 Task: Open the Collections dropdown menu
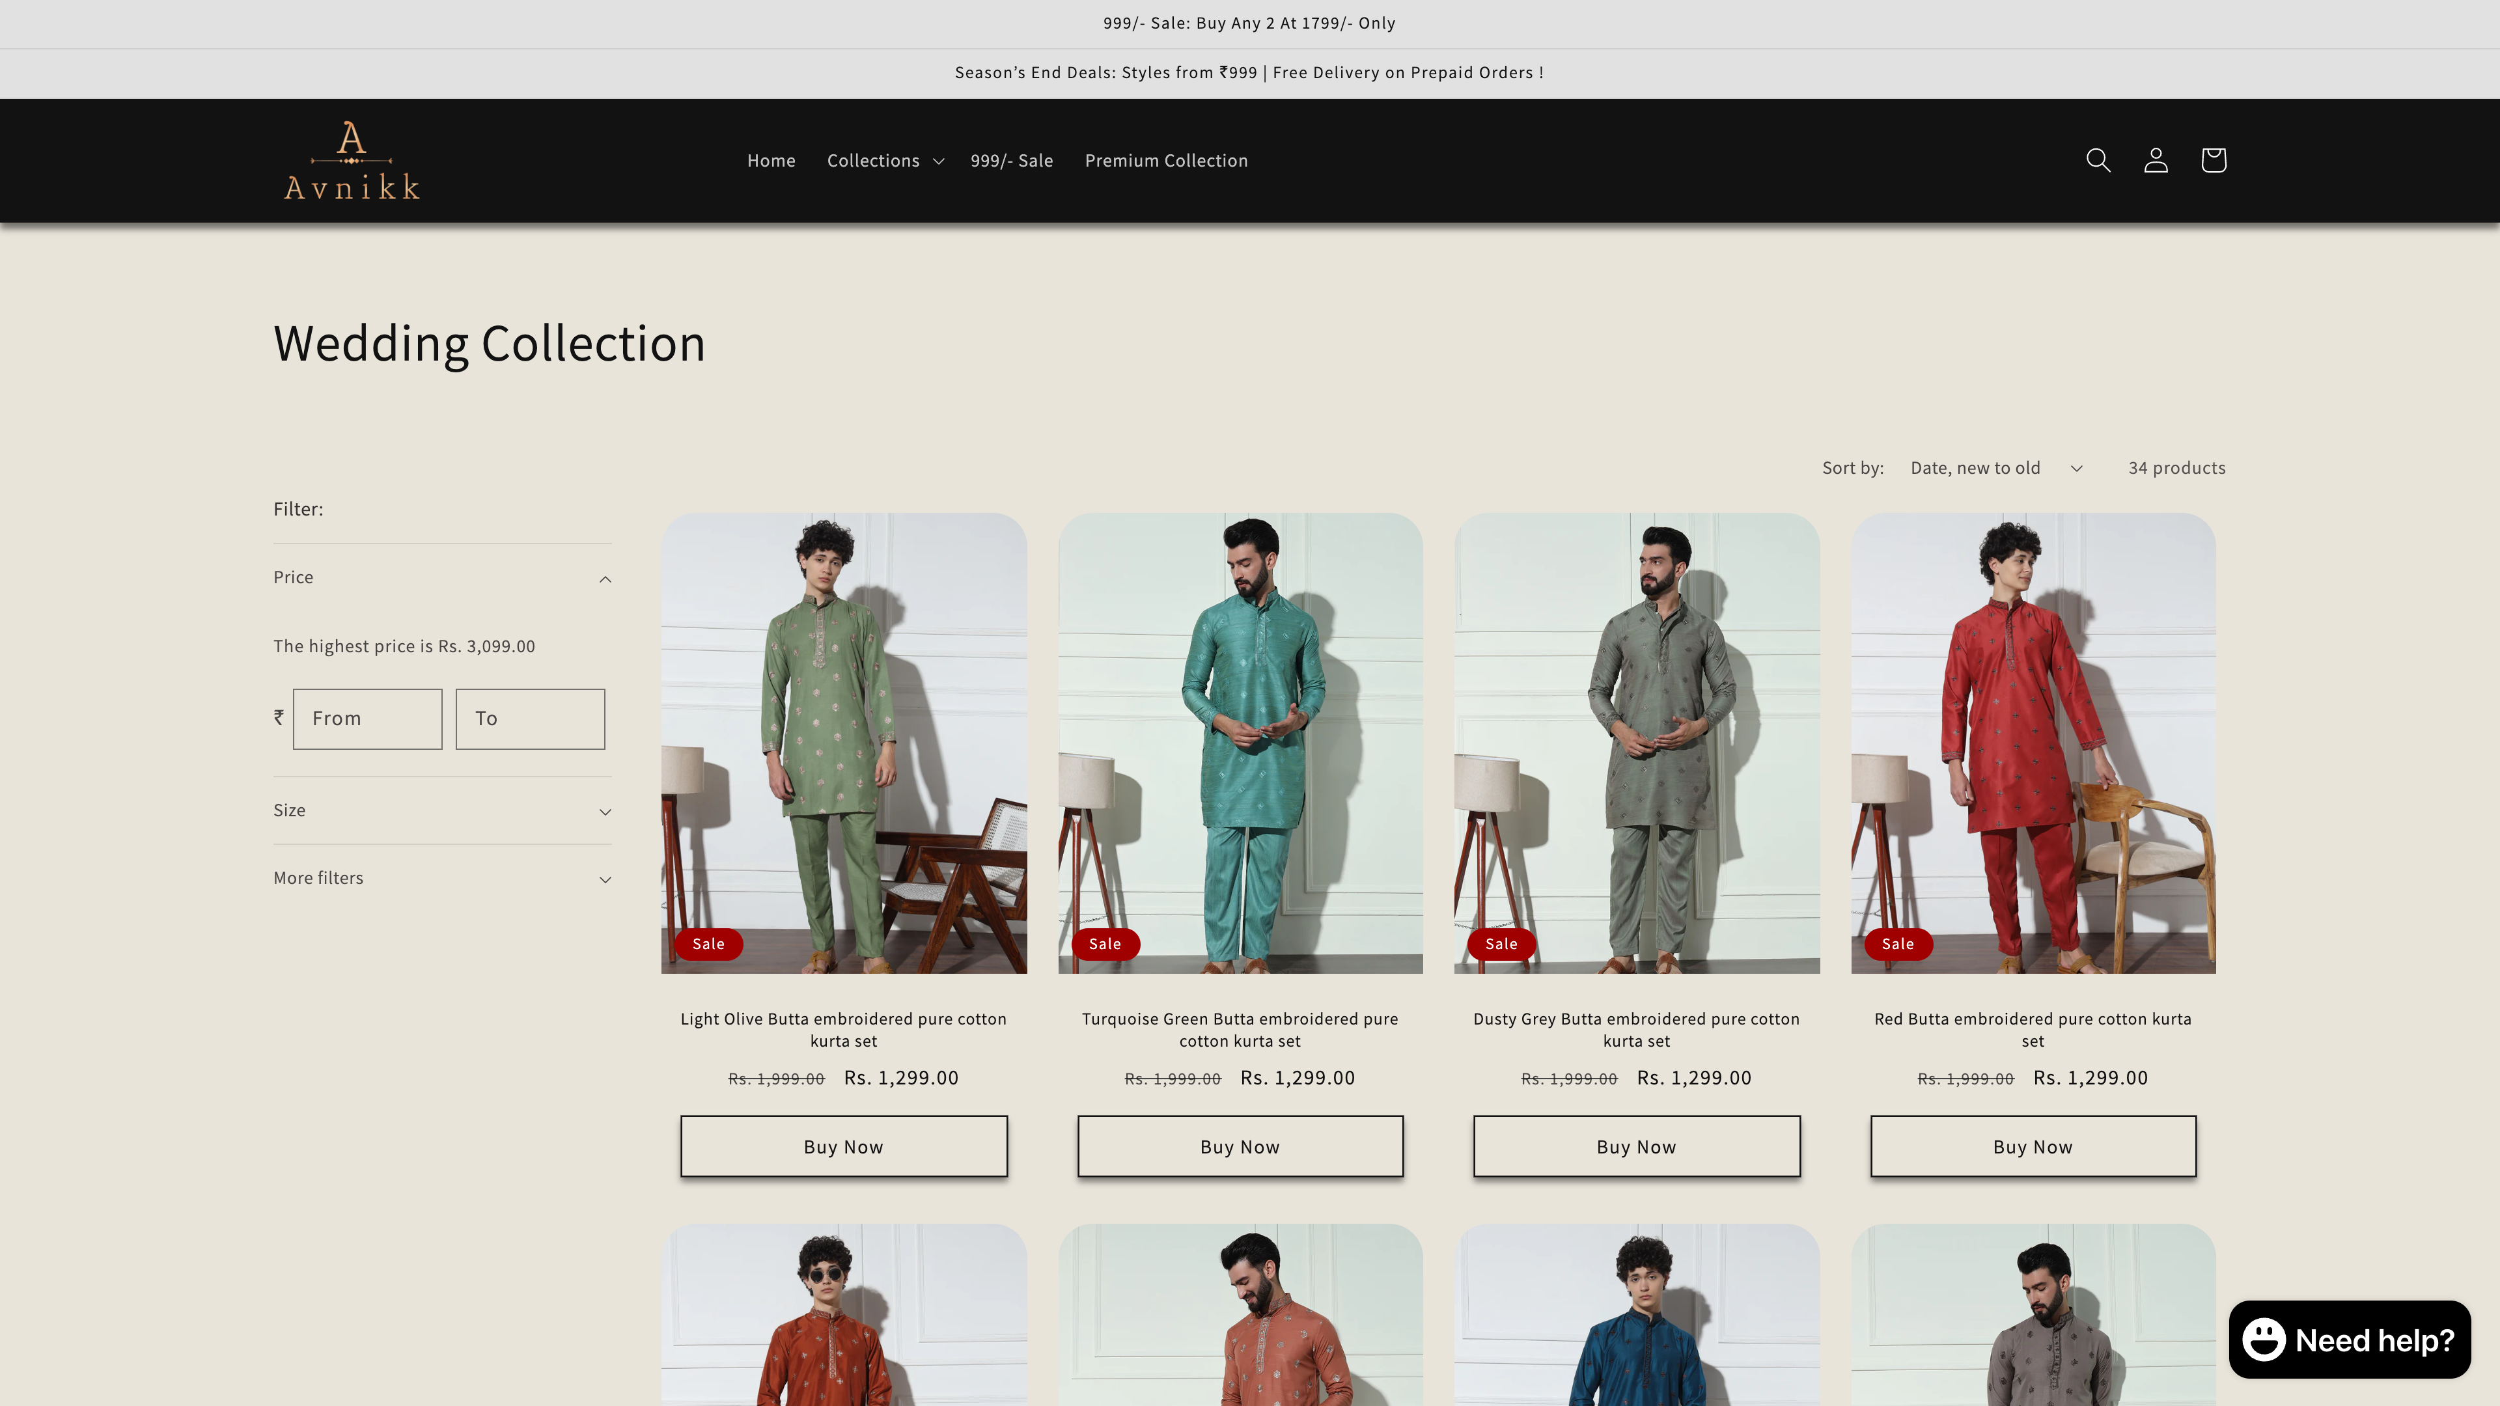pyautogui.click(x=885, y=160)
